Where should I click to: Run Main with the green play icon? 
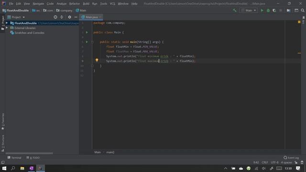(x=262, y=11)
